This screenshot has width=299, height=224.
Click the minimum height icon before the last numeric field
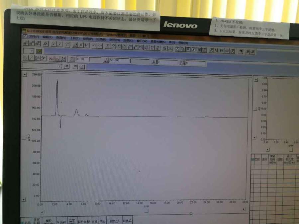(182, 63)
